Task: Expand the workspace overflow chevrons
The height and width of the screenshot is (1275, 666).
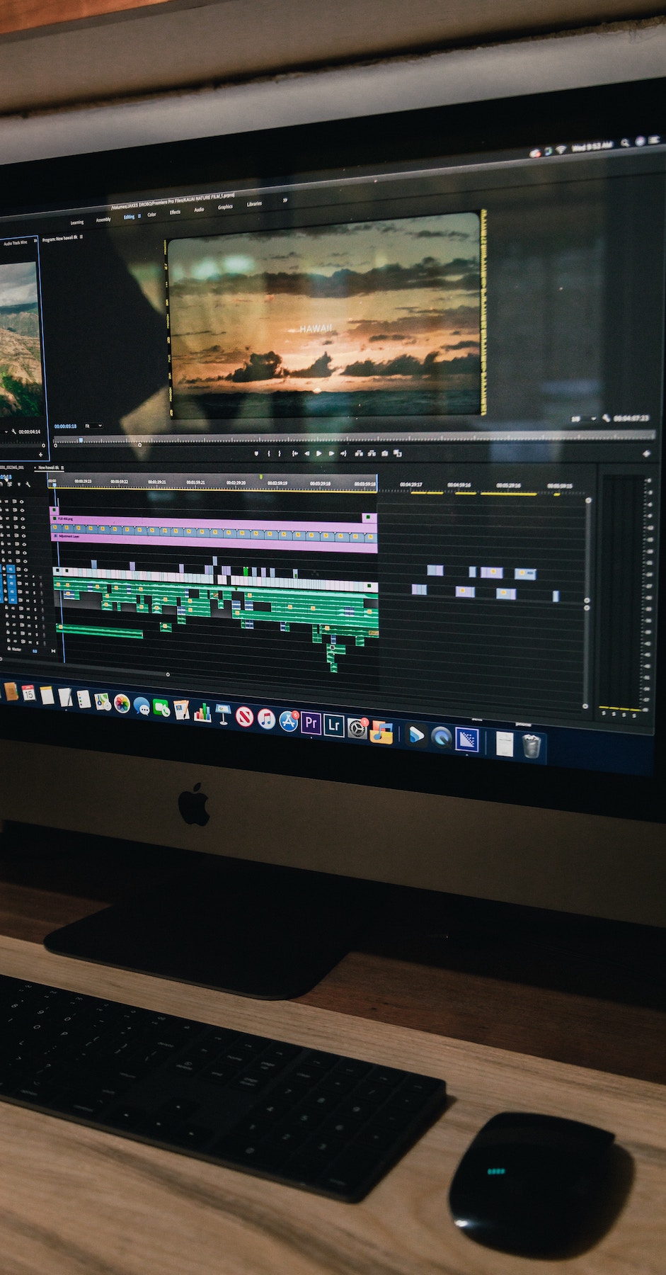Action: click(x=285, y=200)
